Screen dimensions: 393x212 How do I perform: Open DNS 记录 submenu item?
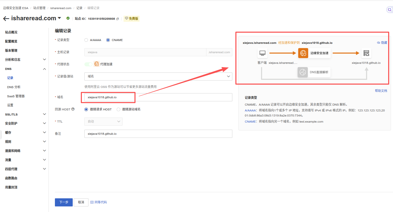[x=10, y=78]
